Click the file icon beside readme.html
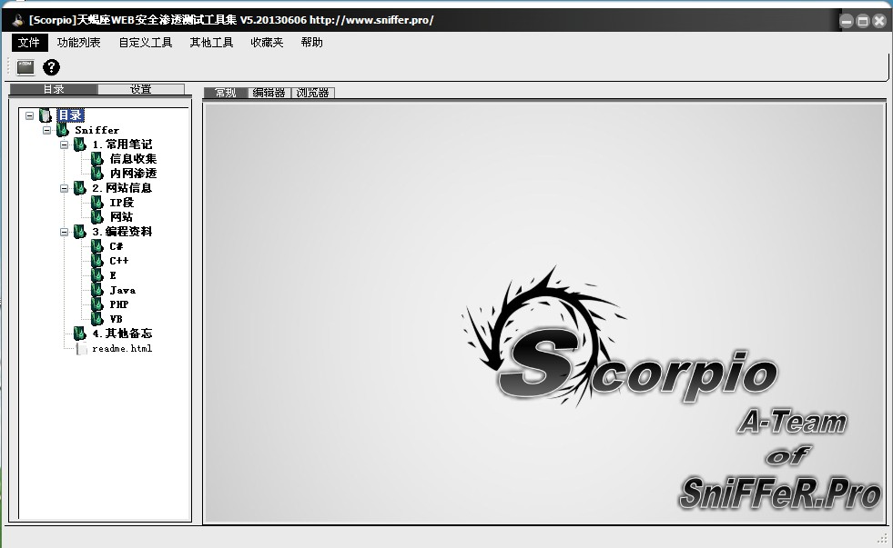The image size is (893, 548). coord(81,348)
